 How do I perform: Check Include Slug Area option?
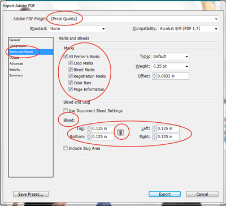pos(66,148)
